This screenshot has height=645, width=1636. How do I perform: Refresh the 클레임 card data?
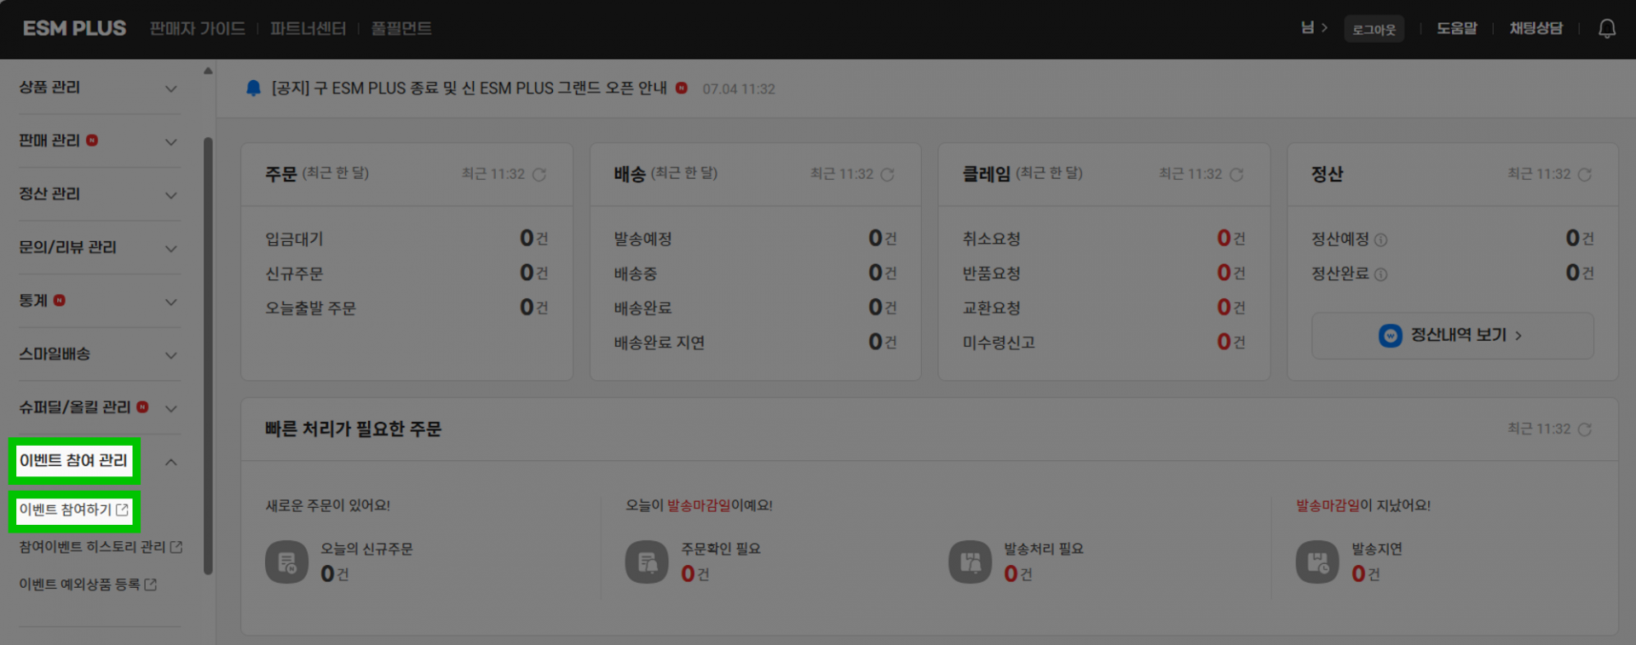click(x=1236, y=175)
